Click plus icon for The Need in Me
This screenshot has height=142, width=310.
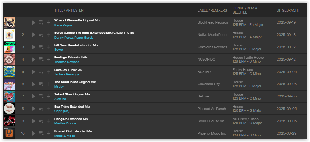click(x=49, y=84)
